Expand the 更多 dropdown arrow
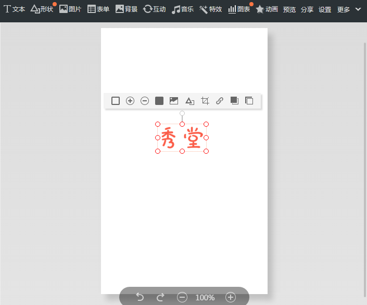 tap(358, 9)
